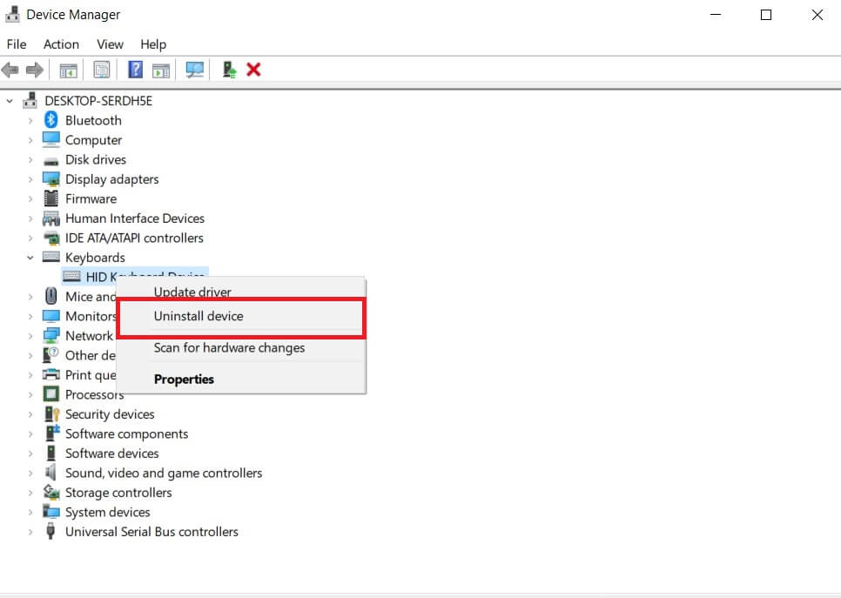Click the HID Keyboard Device icon
This screenshot has width=841, height=598.
pos(72,277)
